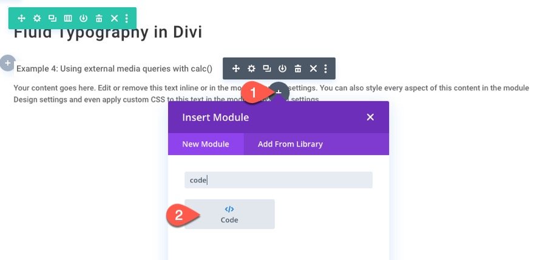Delete the row with green toolbar trash icon
The width and height of the screenshot is (534, 260).
99,18
